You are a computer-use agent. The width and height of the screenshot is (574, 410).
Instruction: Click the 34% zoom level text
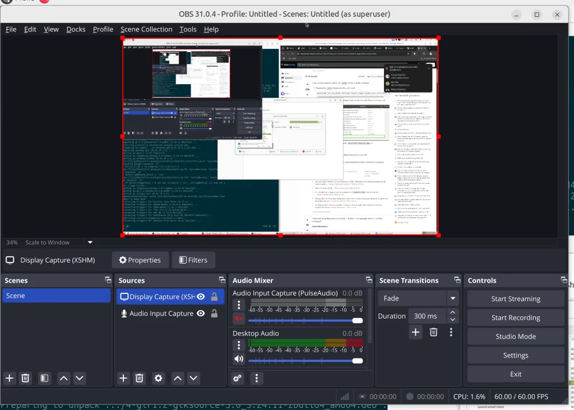click(x=12, y=242)
